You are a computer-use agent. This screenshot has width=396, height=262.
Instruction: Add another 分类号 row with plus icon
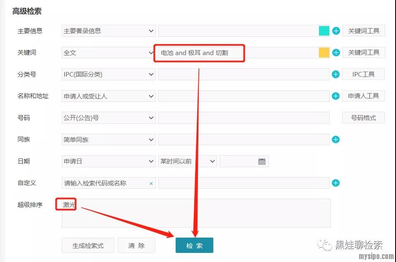[x=336, y=75]
